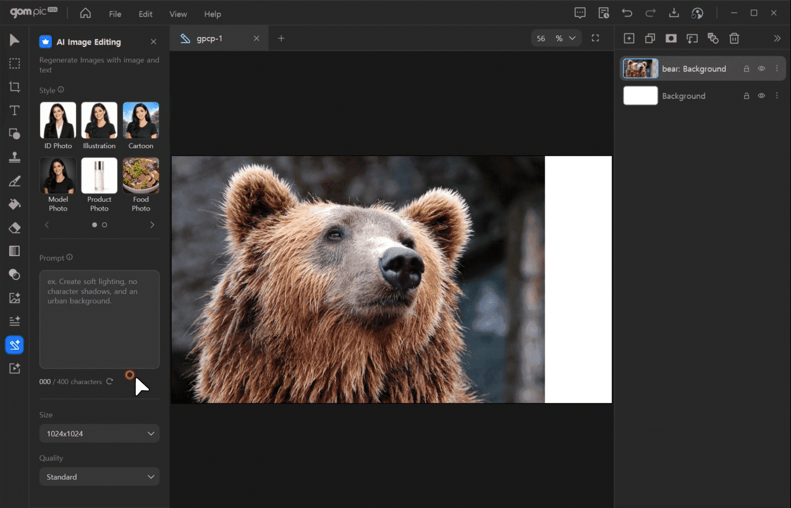The width and height of the screenshot is (791, 508).
Task: Select the Paint Bucket fill tool
Action: tap(14, 204)
